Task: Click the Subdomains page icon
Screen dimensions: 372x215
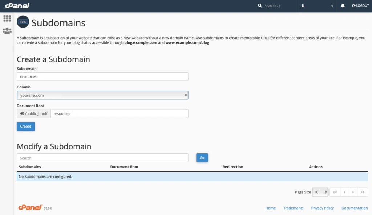Action: click(x=23, y=22)
